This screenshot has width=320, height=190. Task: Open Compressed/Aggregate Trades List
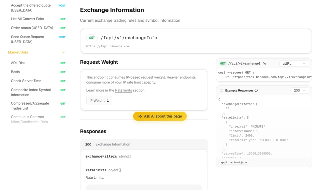pos(30,106)
